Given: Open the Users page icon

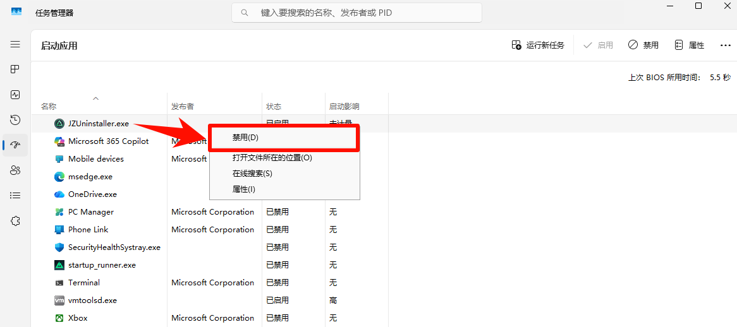Looking at the screenshot, I should click(x=15, y=170).
